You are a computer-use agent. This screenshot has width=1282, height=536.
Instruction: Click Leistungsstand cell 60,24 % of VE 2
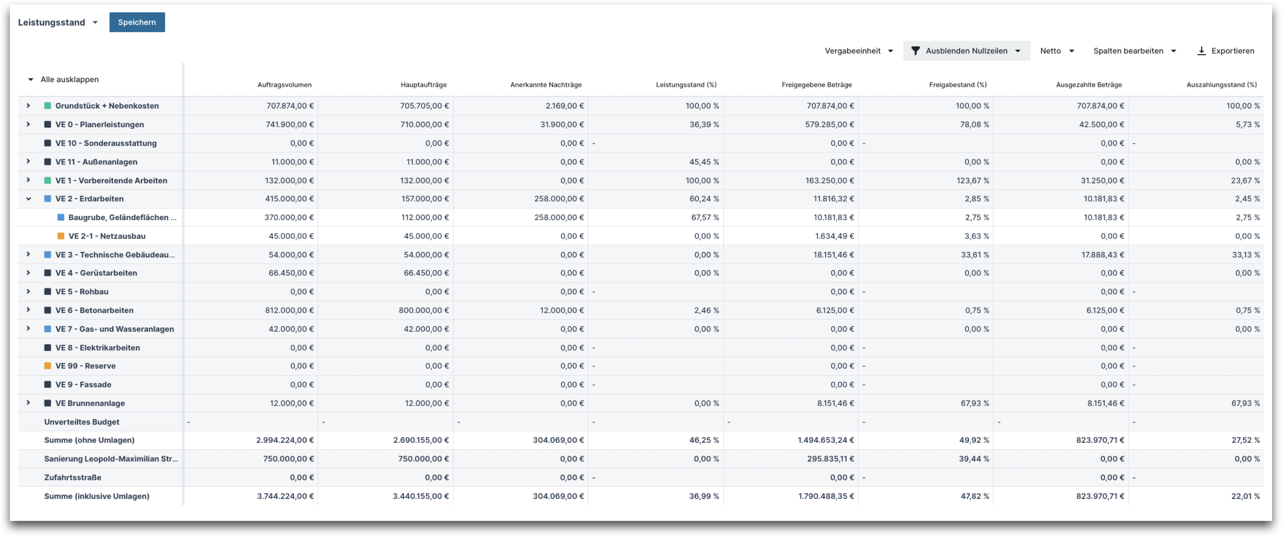[x=704, y=199]
